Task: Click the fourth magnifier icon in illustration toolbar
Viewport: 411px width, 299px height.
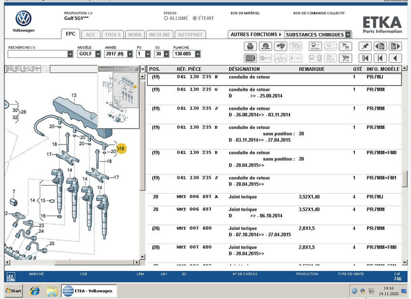Action: click(x=37, y=69)
